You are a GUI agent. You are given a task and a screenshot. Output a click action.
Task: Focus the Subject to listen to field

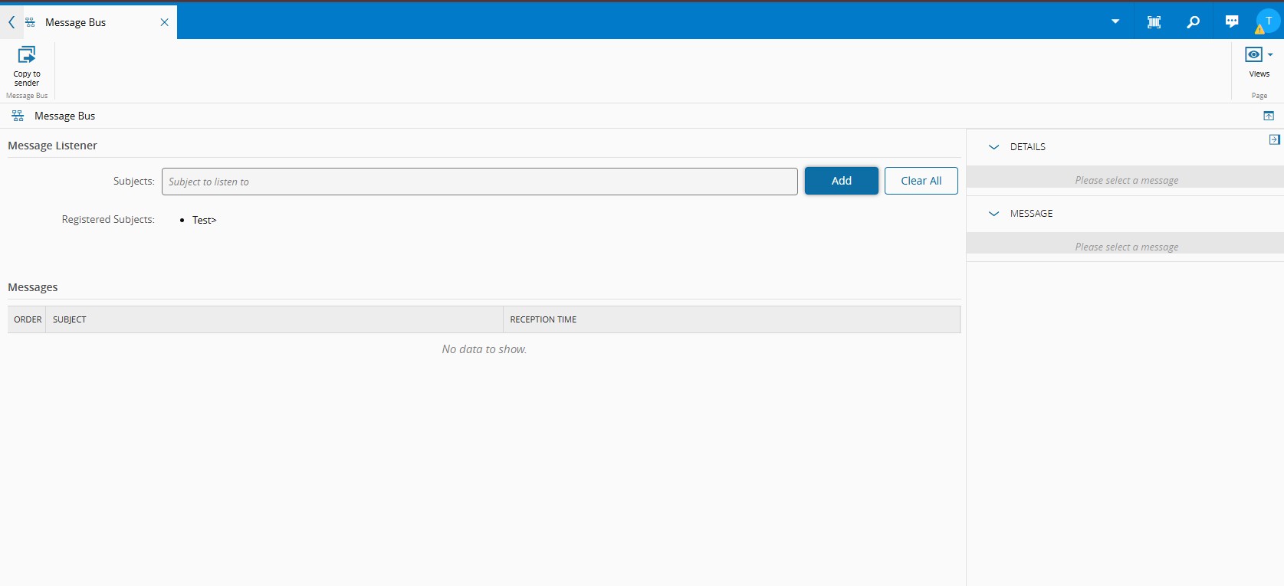click(x=479, y=182)
